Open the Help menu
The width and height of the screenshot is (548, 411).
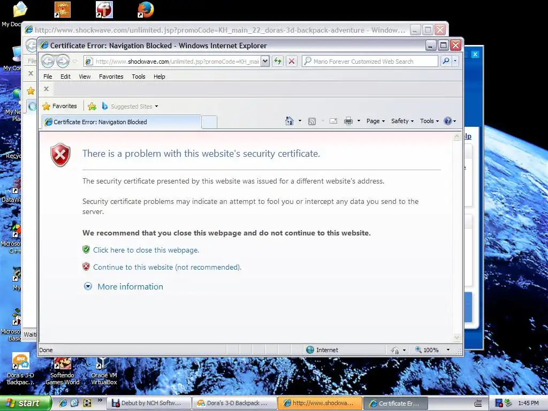159,77
